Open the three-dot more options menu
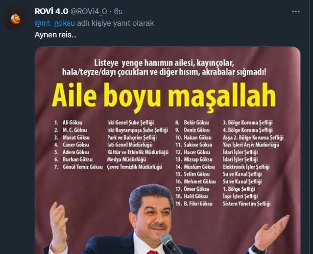The image size is (313, 254). (x=295, y=12)
